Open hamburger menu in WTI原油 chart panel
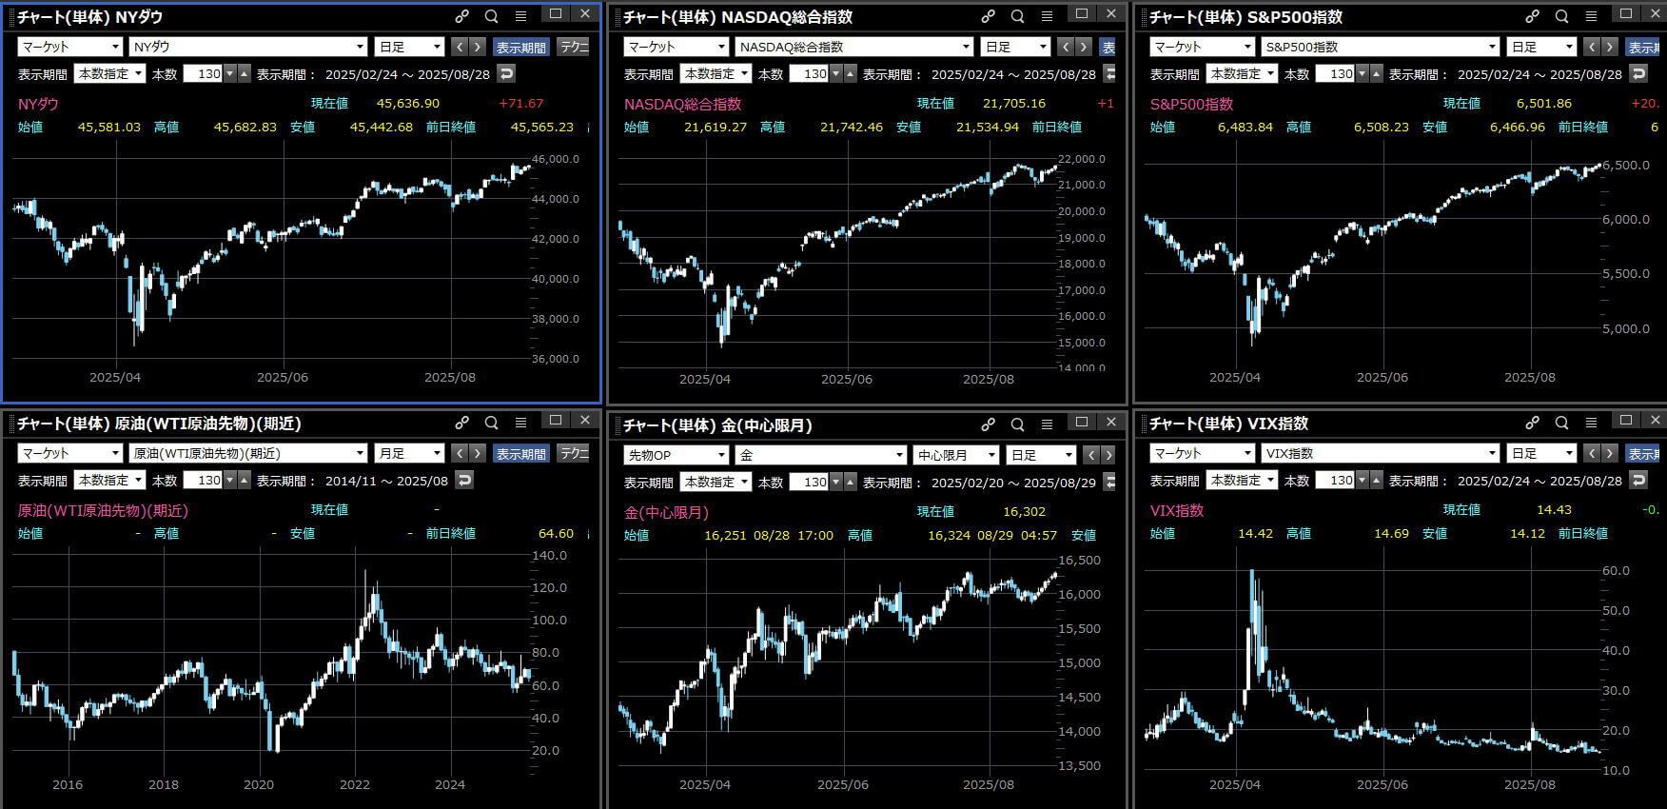This screenshot has width=1667, height=809. 520,423
